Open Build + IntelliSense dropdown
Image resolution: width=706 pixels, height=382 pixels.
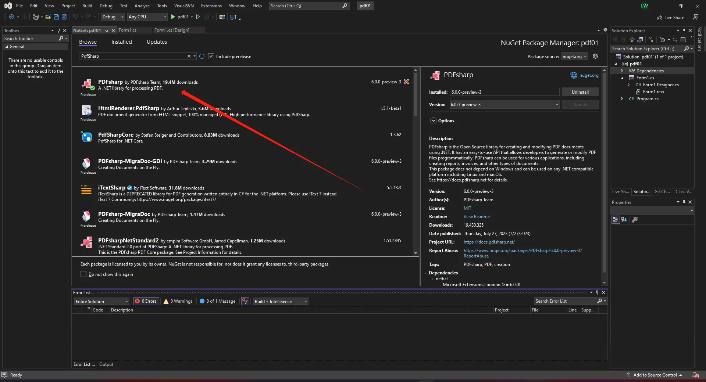(281, 301)
